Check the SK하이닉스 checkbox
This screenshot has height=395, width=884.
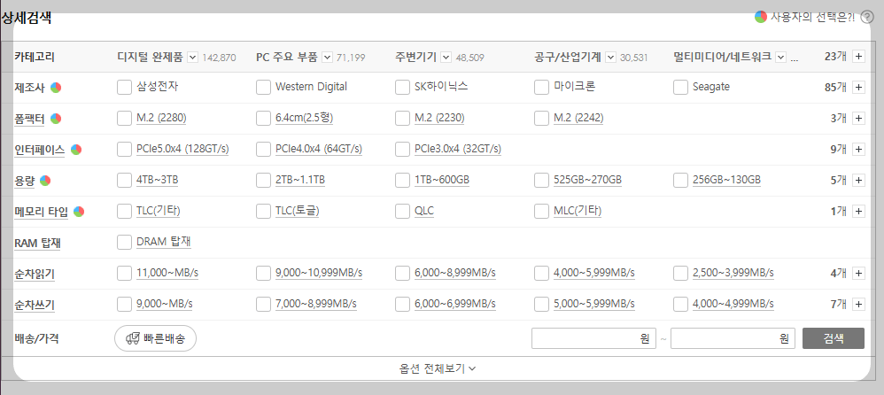click(402, 88)
